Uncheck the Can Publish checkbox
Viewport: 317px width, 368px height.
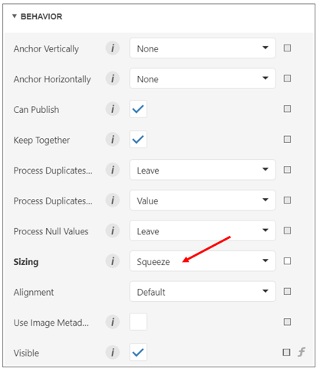[x=138, y=109]
